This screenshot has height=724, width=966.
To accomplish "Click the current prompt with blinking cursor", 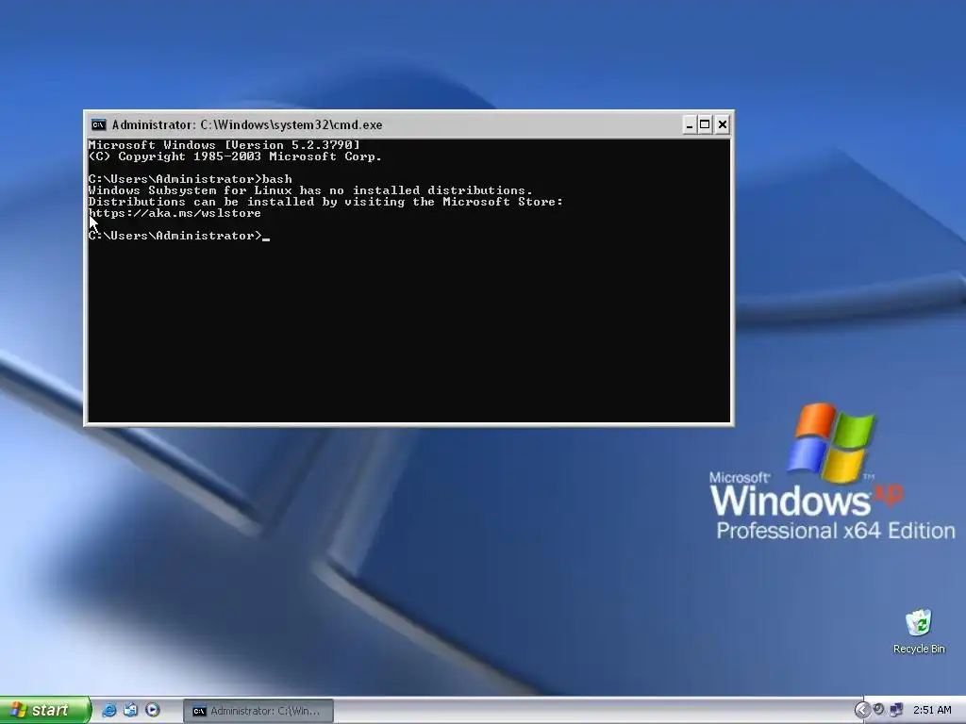I will (178, 236).
